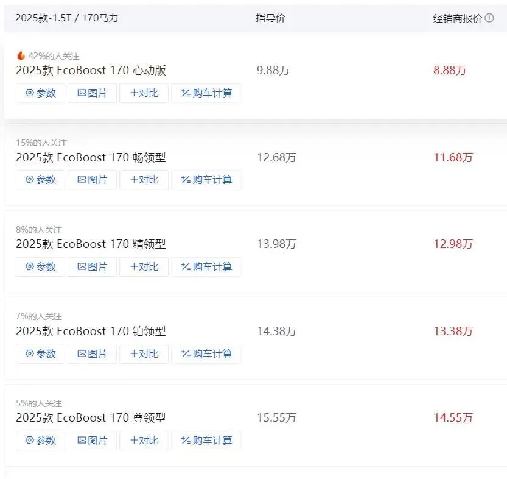Select the 2025款-1.5T / 170马力 header
Viewport: 507px width, 479px height.
click(x=66, y=18)
